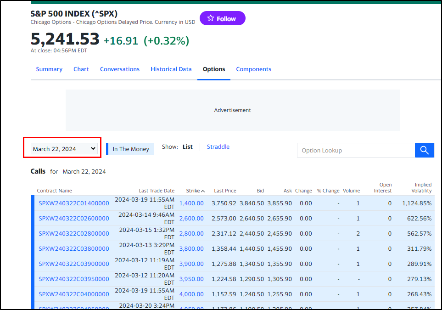442x310 pixels.
Task: Click the Ask column header
Action: click(287, 191)
